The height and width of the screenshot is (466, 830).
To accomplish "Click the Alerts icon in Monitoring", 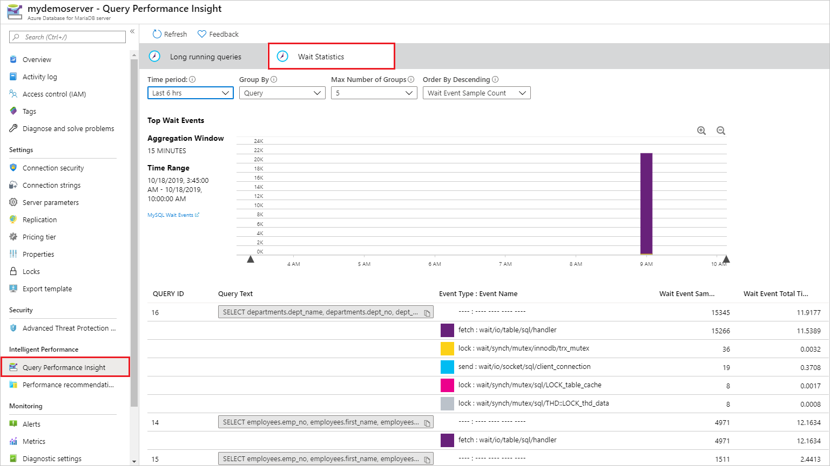I will (x=14, y=424).
